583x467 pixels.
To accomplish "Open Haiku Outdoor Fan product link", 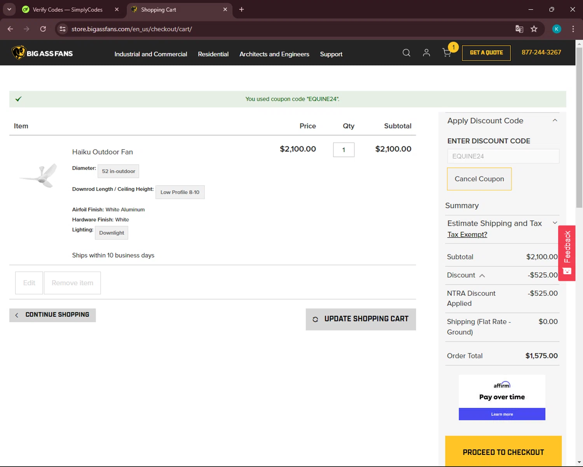I will click(x=103, y=152).
